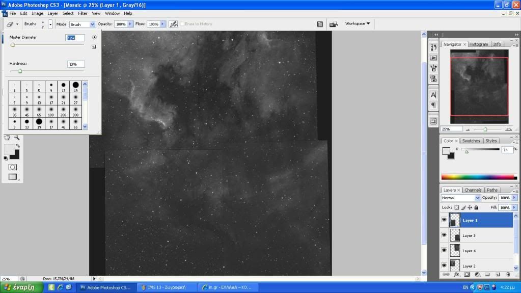
Task: Open the eraser Mode dropdown
Action: click(82, 24)
